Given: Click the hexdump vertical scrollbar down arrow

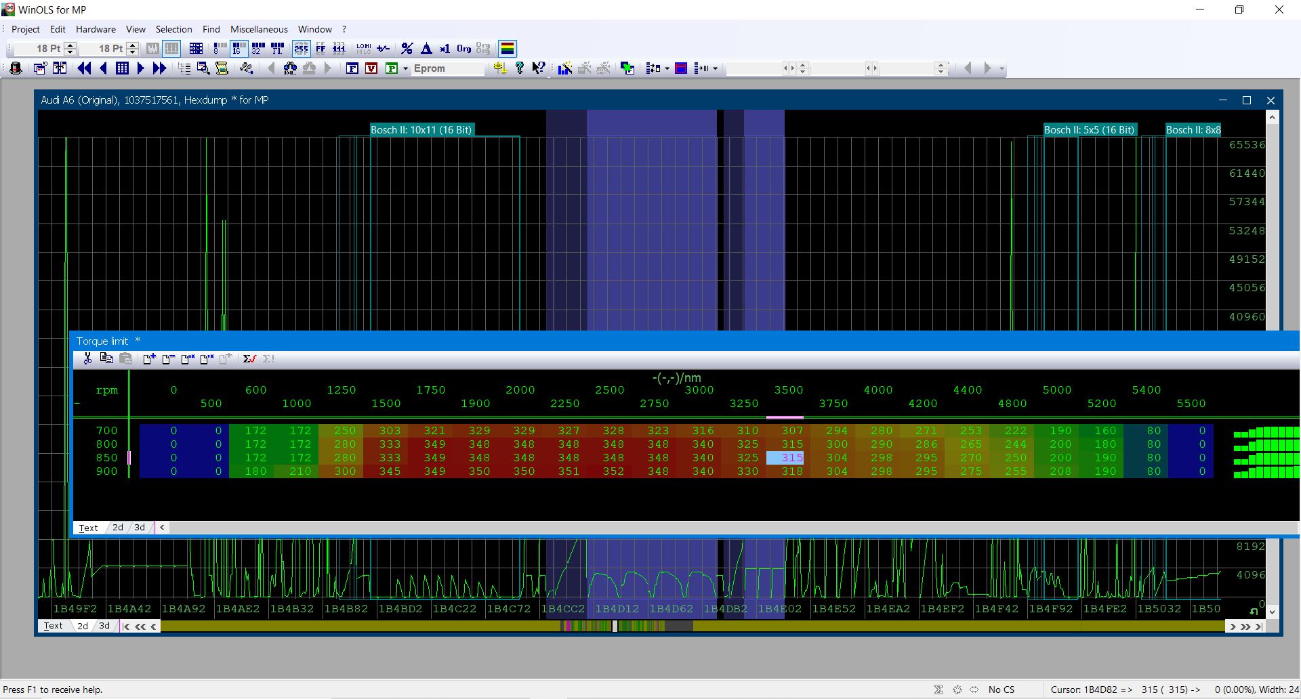Looking at the screenshot, I should click(x=1272, y=612).
